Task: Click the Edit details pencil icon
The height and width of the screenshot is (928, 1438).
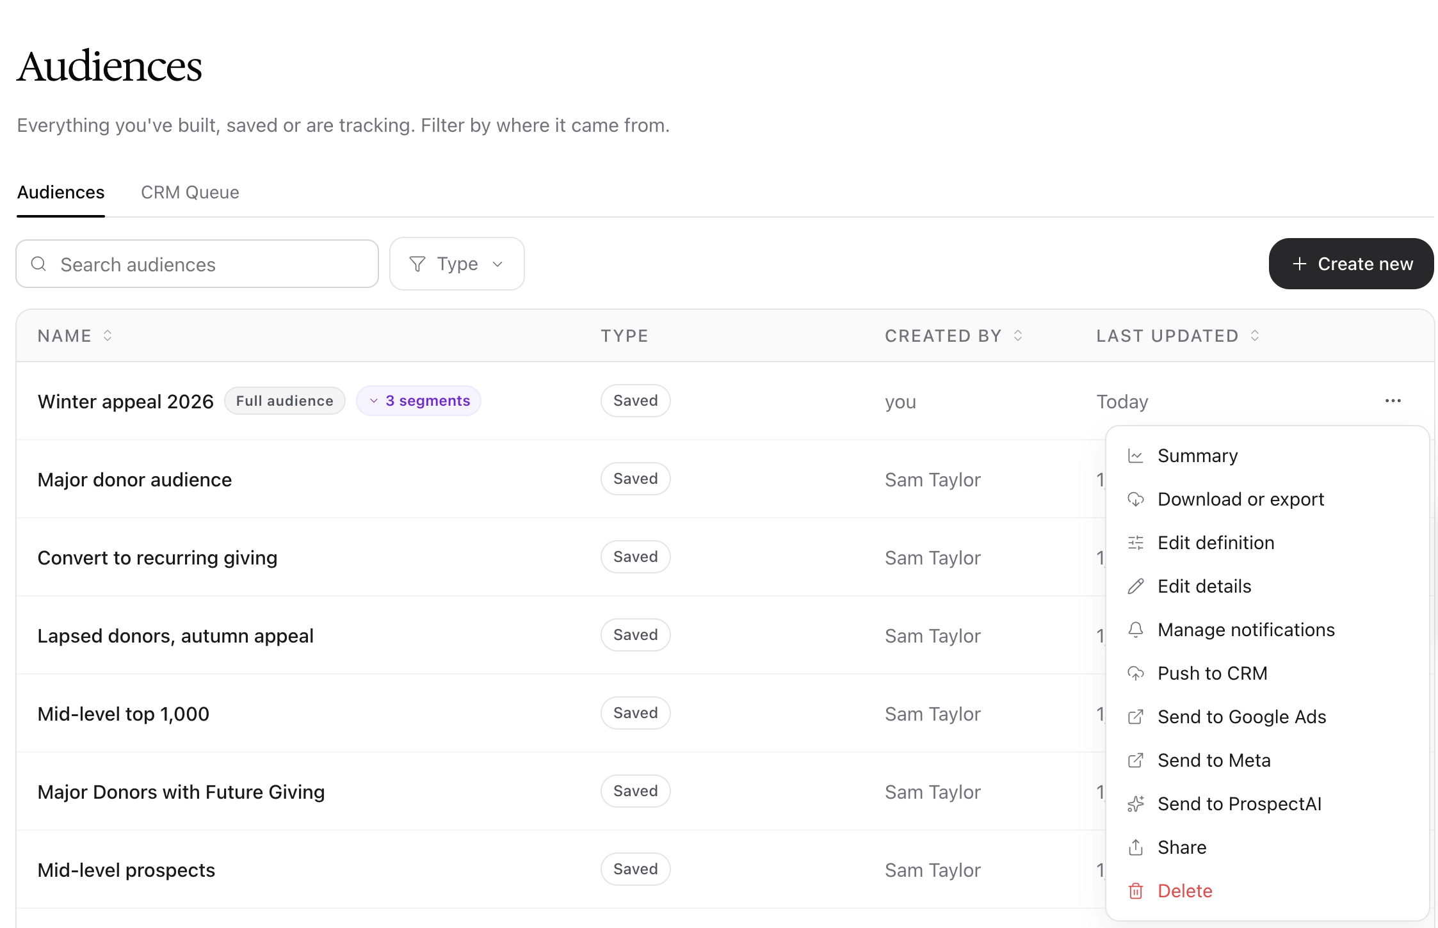Action: point(1136,586)
